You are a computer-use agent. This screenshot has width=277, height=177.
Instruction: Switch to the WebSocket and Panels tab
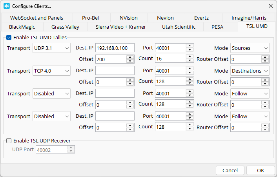(x=36, y=18)
